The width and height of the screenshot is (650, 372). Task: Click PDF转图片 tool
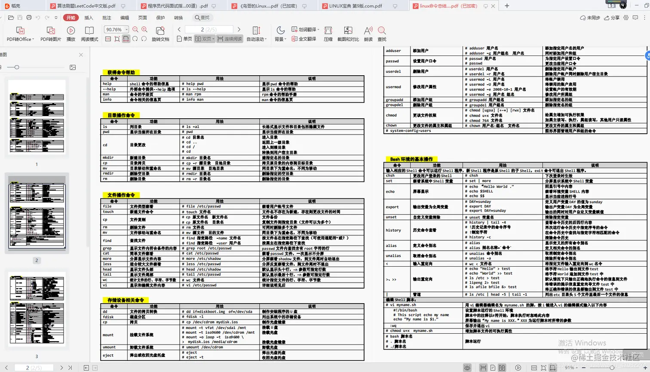(x=51, y=34)
